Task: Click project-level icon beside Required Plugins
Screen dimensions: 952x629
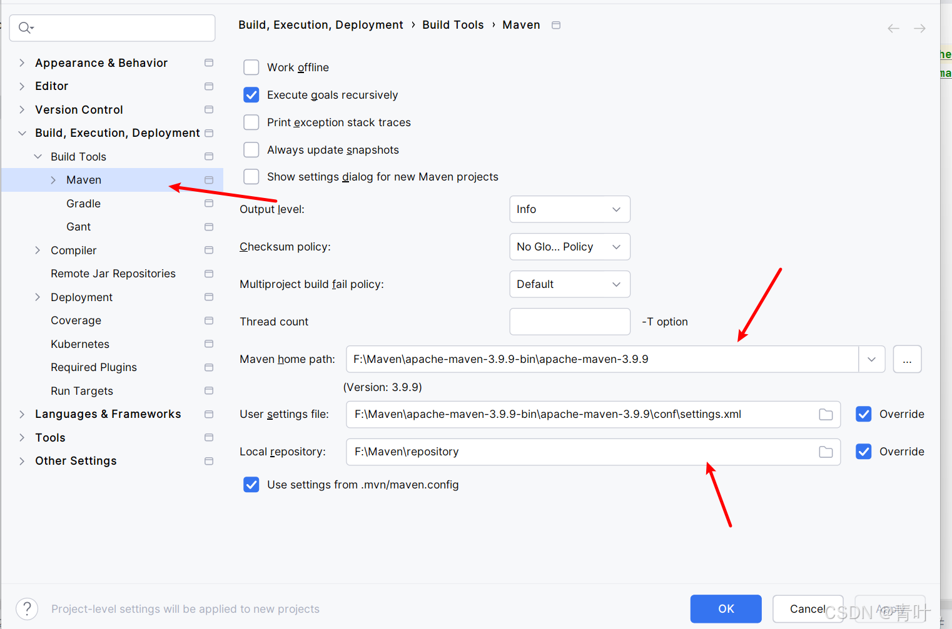Action: pyautogui.click(x=209, y=367)
